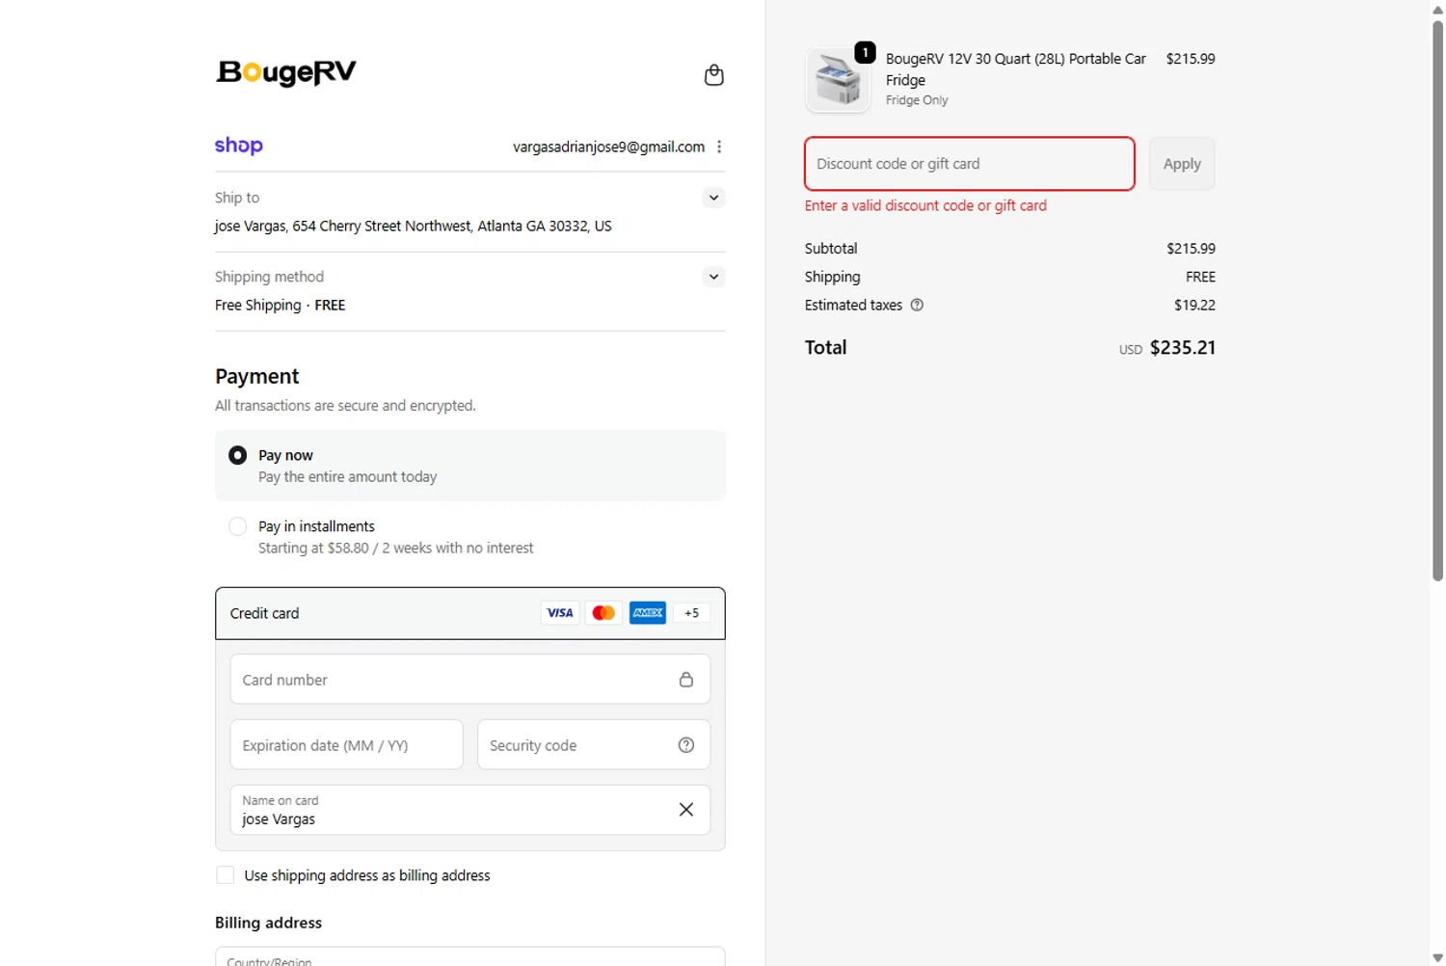The width and height of the screenshot is (1446, 966).
Task: Expand the Shipping method section
Action: (x=713, y=277)
